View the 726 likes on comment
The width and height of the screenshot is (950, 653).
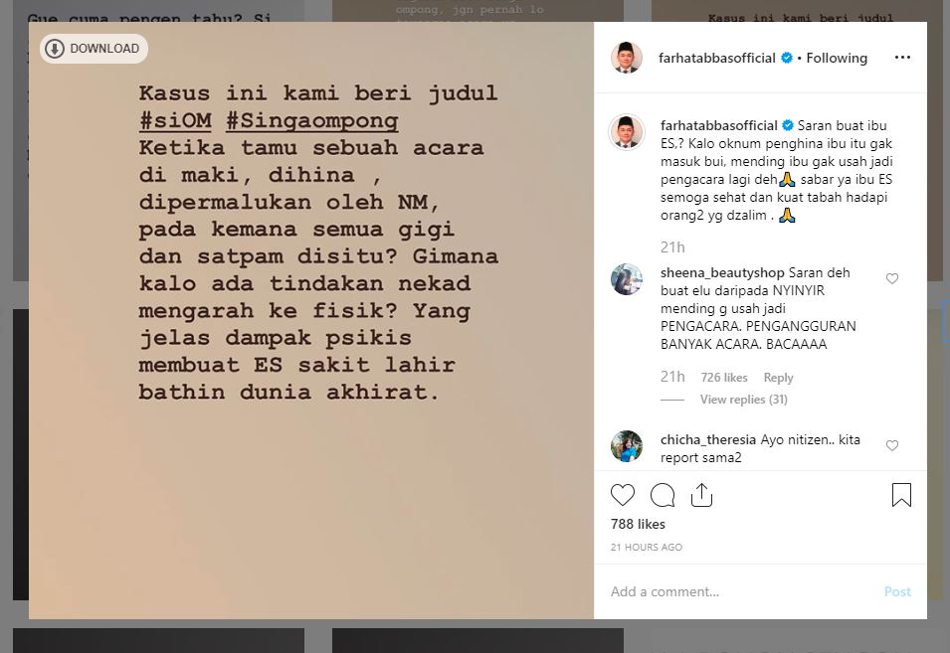click(x=724, y=378)
